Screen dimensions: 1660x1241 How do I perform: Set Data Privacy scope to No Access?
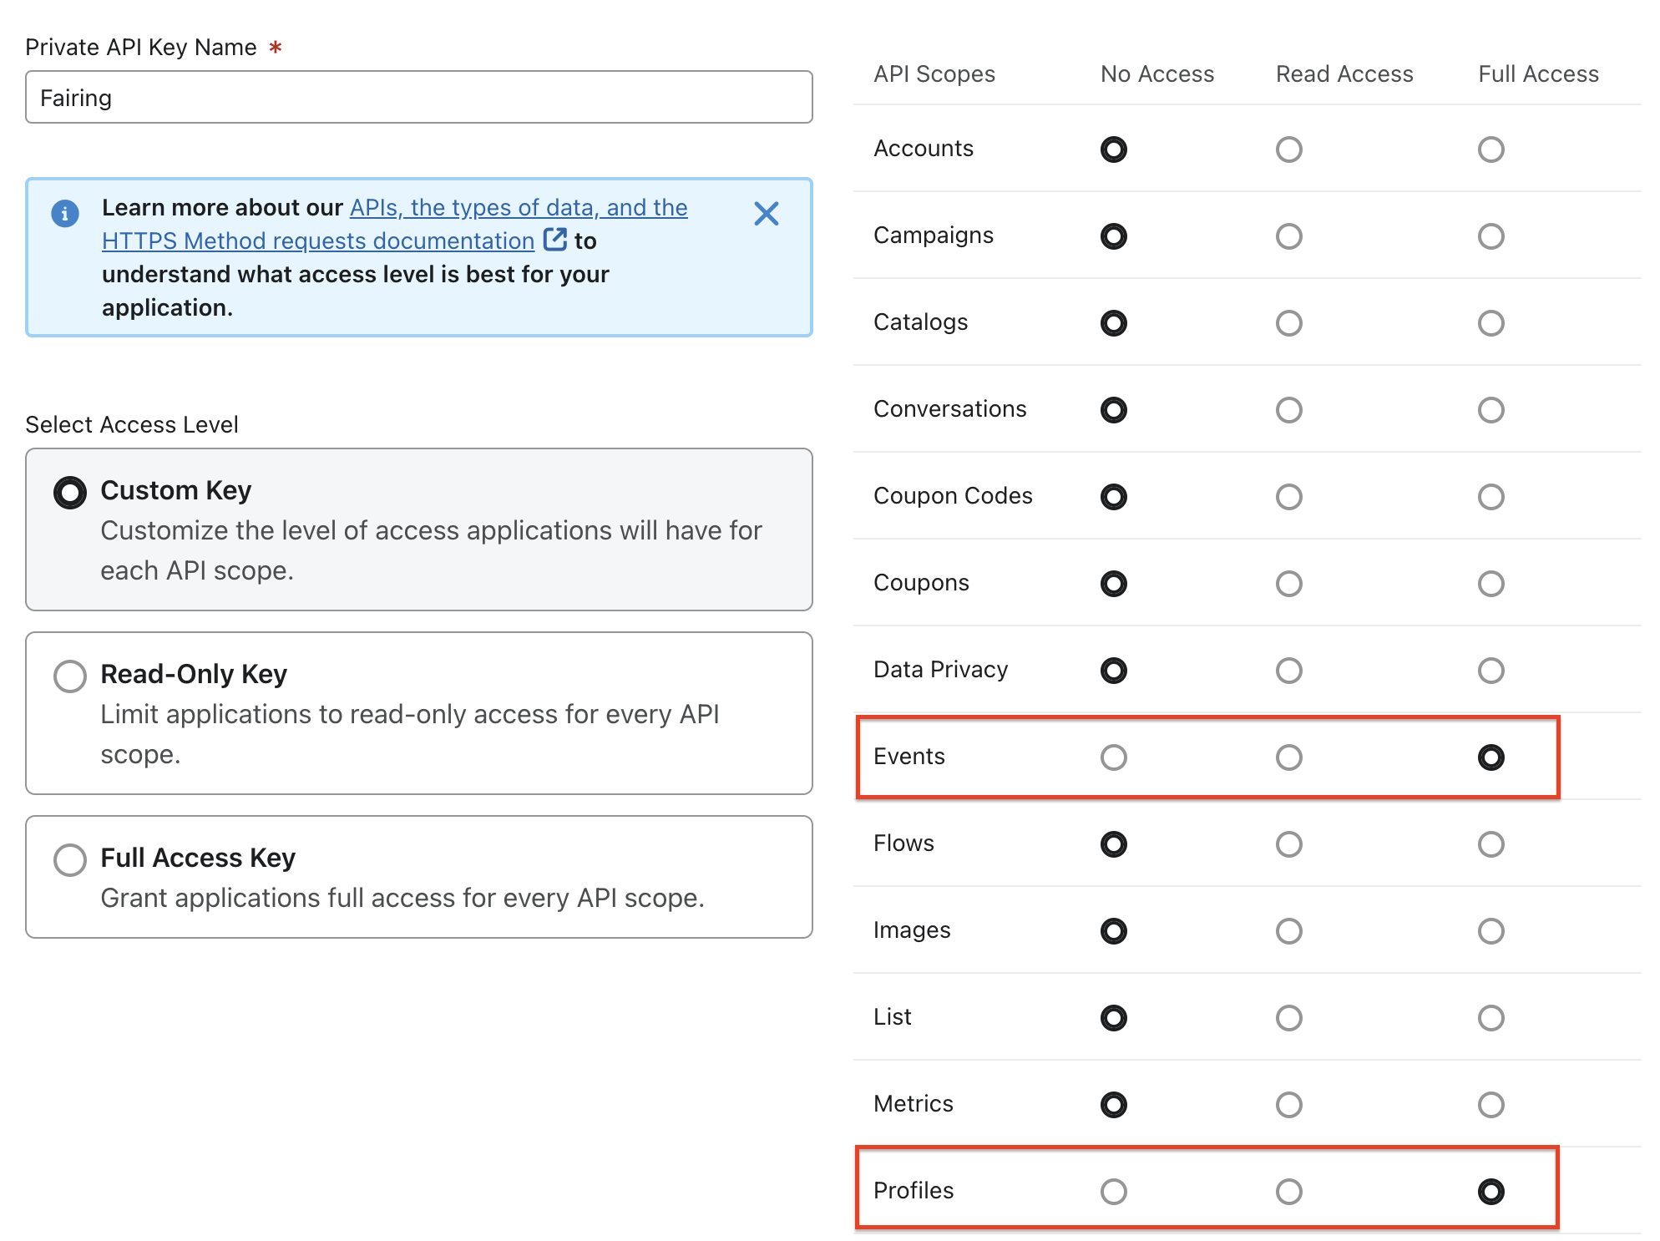point(1113,671)
